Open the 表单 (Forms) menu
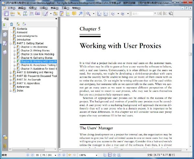 [55, 8]
